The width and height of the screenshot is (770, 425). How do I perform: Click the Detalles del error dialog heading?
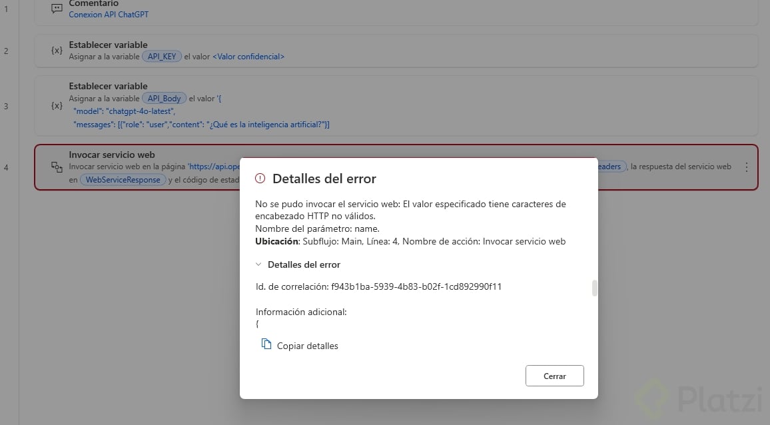point(324,179)
